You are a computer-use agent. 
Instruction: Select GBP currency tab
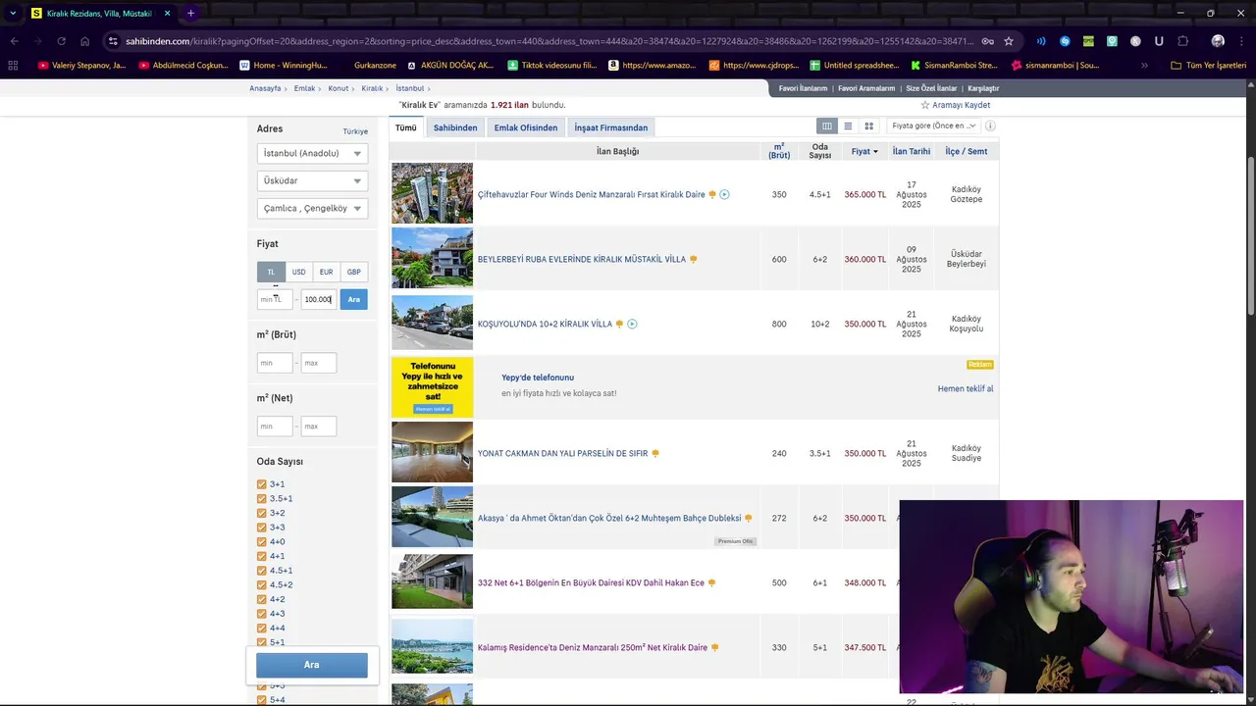tap(353, 272)
